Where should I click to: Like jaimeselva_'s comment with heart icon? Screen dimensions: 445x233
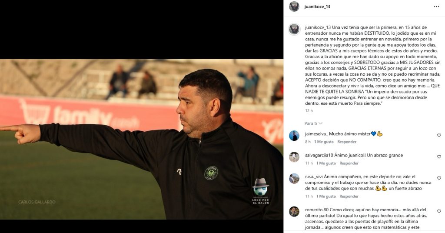[x=439, y=135]
